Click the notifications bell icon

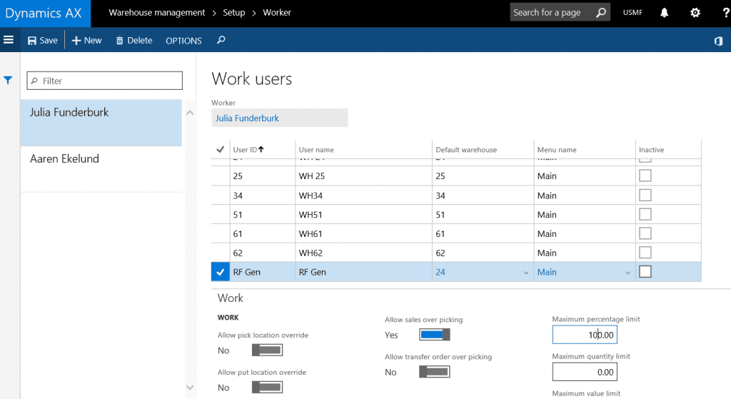coord(665,13)
